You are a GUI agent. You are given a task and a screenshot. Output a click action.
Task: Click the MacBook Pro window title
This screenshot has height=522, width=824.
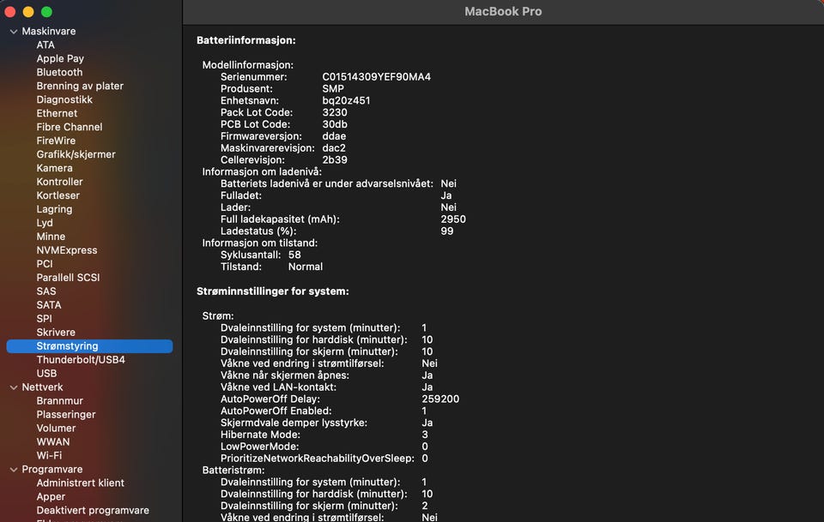(x=503, y=11)
